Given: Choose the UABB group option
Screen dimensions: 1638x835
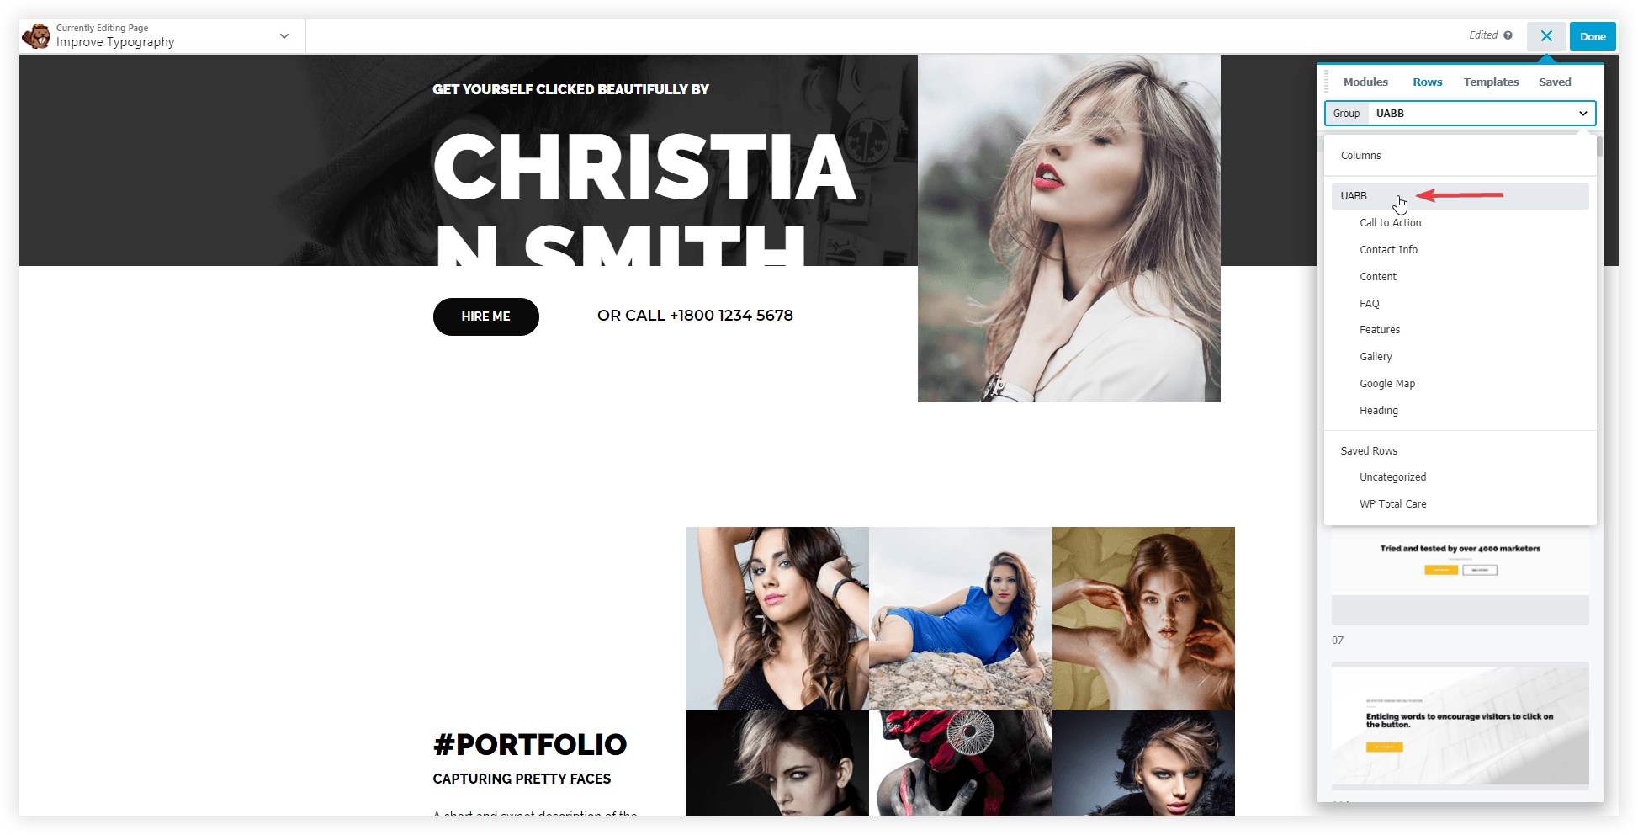Looking at the screenshot, I should coord(1460,196).
